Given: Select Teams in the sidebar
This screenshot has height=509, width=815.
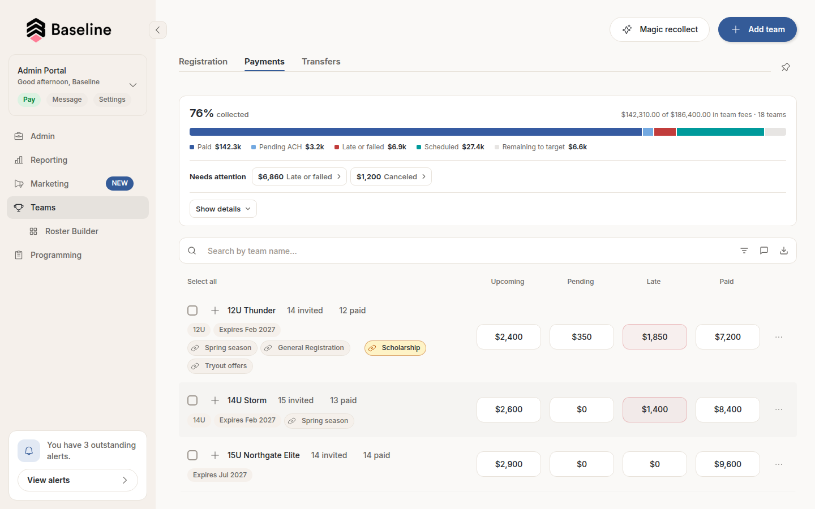Looking at the screenshot, I should pos(78,208).
